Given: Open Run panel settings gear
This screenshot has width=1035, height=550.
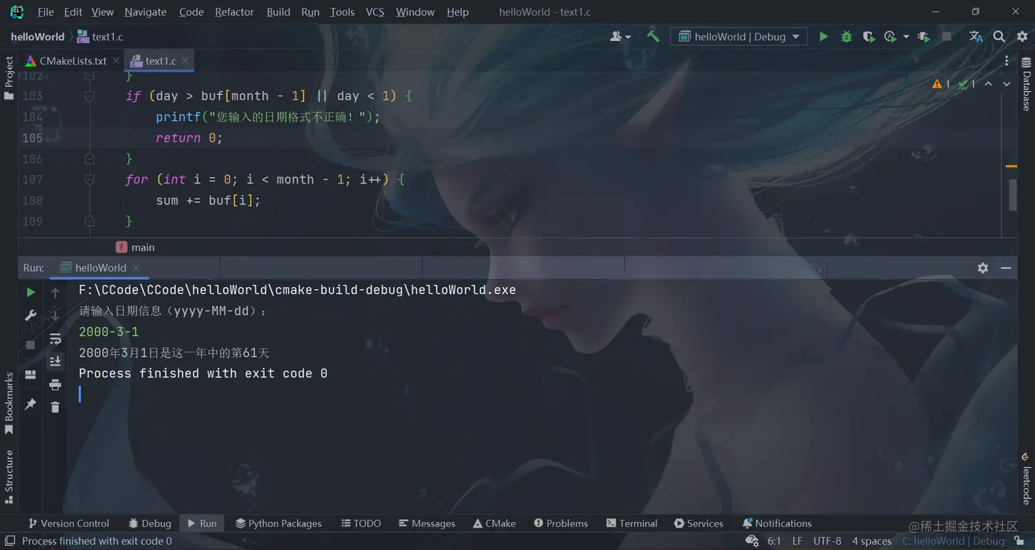Looking at the screenshot, I should point(983,267).
